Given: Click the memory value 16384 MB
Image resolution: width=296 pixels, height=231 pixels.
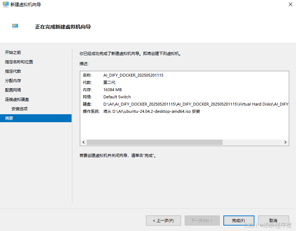Looking at the screenshot, I should point(112,90).
